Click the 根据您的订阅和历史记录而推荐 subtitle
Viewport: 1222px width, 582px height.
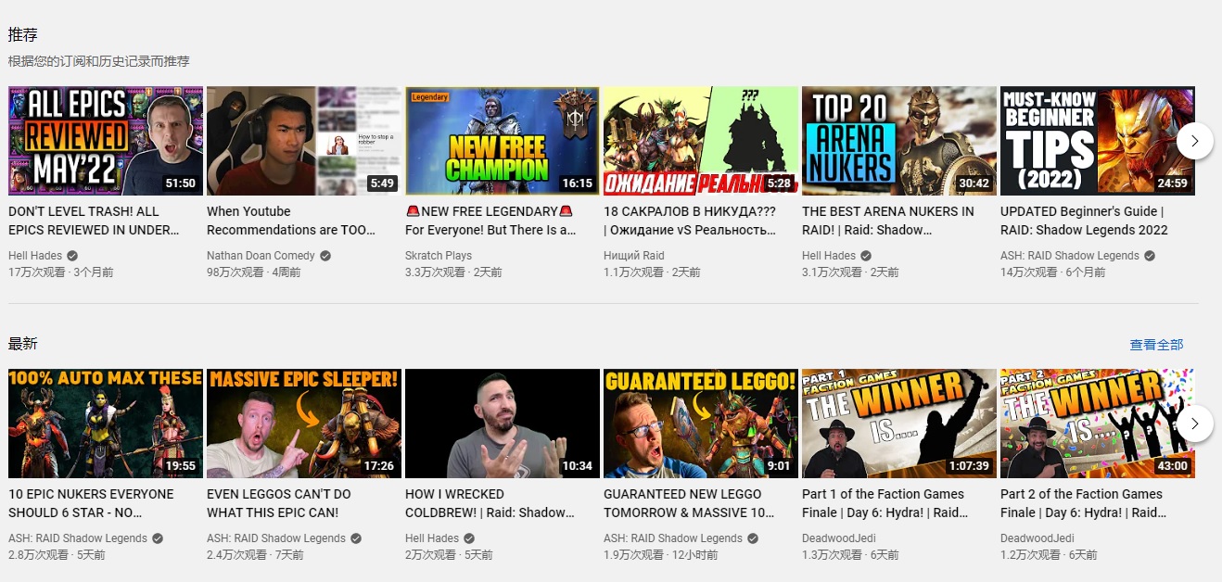[x=99, y=61]
